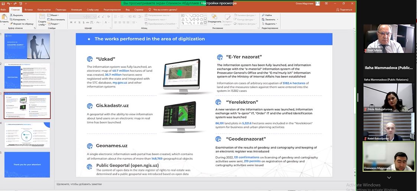Click the down chevron below participant videos
417x191 pixels.
389,178
